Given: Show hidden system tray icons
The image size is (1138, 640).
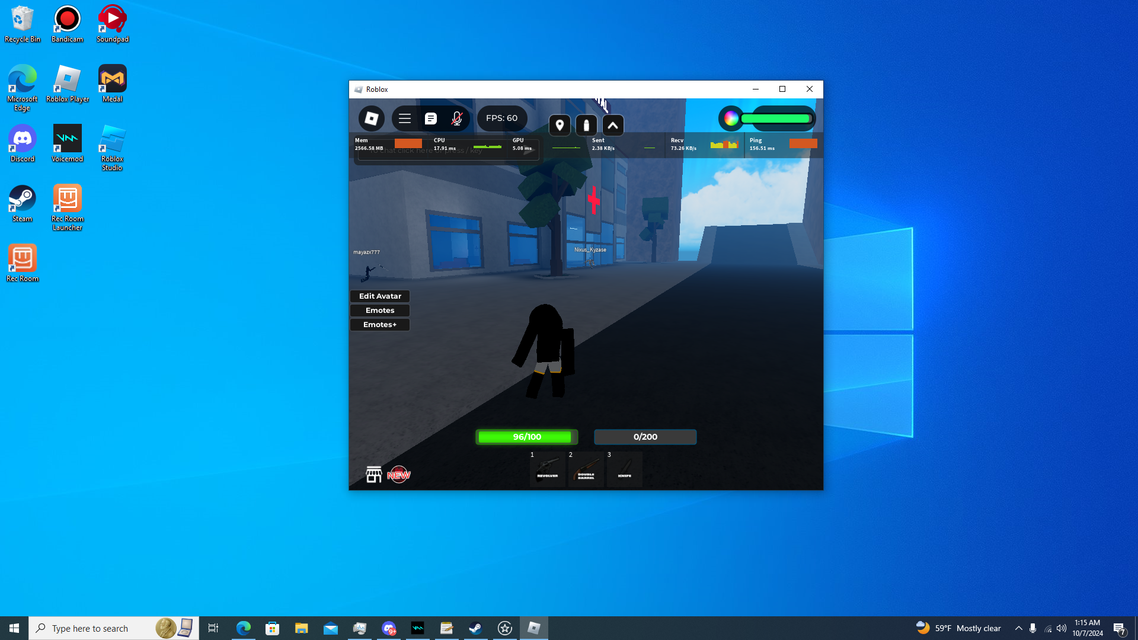Looking at the screenshot, I should point(1018,628).
